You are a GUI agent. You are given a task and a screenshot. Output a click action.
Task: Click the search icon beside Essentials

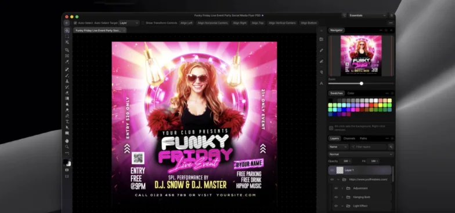344,15
